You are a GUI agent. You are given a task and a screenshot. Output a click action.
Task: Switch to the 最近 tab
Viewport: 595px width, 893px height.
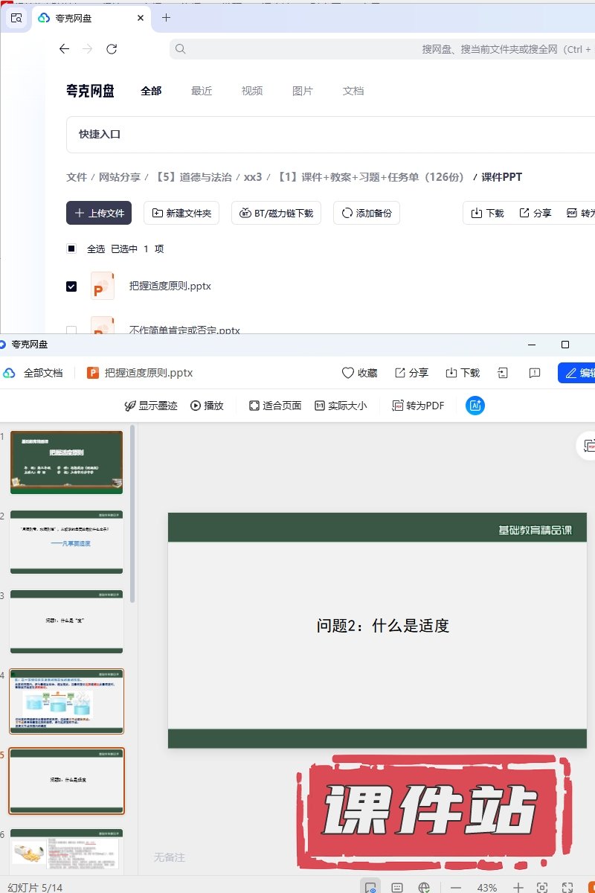tap(202, 91)
